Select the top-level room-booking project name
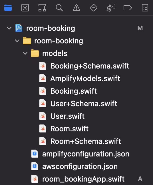Viewport: 153px width, 185px height. pos(51,28)
